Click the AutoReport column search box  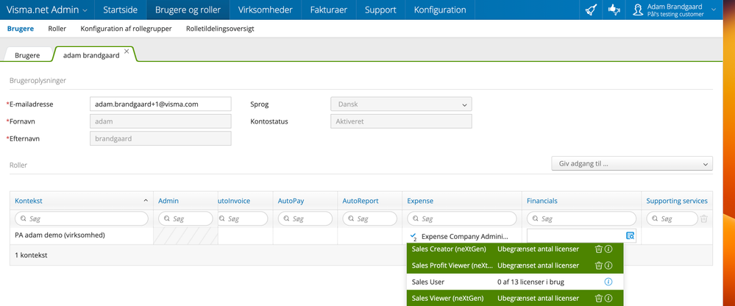pos(370,218)
